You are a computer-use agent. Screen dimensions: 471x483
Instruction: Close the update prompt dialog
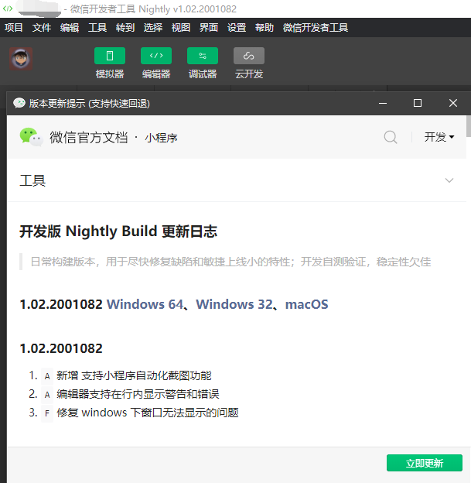tap(453, 103)
